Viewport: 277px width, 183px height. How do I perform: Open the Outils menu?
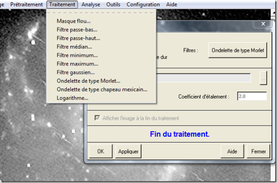click(113, 4)
